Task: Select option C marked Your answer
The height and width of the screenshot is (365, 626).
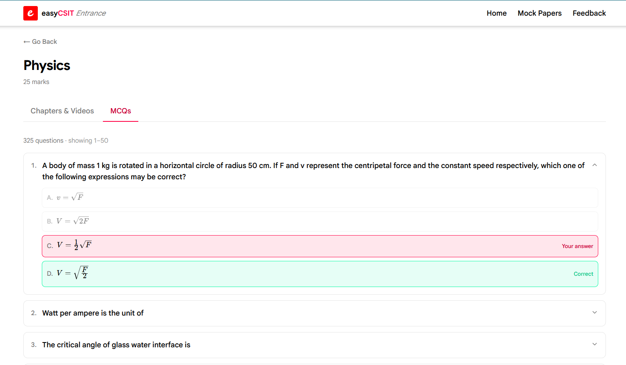Action: pyautogui.click(x=320, y=246)
